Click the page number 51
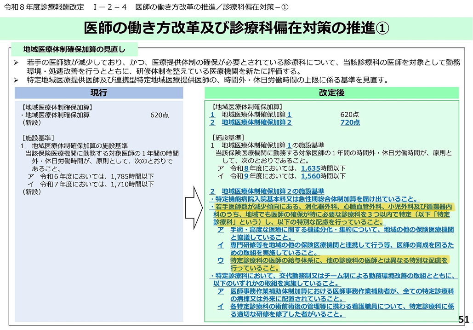The width and height of the screenshot is (473, 330). 464,319
